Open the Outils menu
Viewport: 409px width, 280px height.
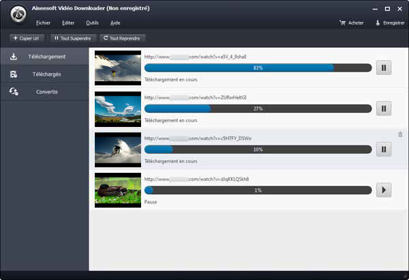92,23
